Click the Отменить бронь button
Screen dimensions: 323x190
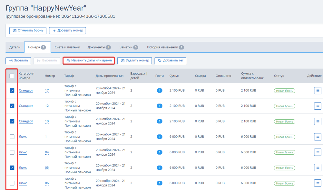28,31
